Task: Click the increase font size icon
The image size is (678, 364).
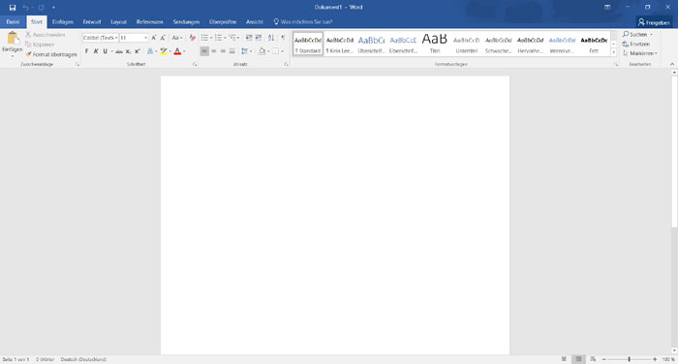Action: click(153, 38)
